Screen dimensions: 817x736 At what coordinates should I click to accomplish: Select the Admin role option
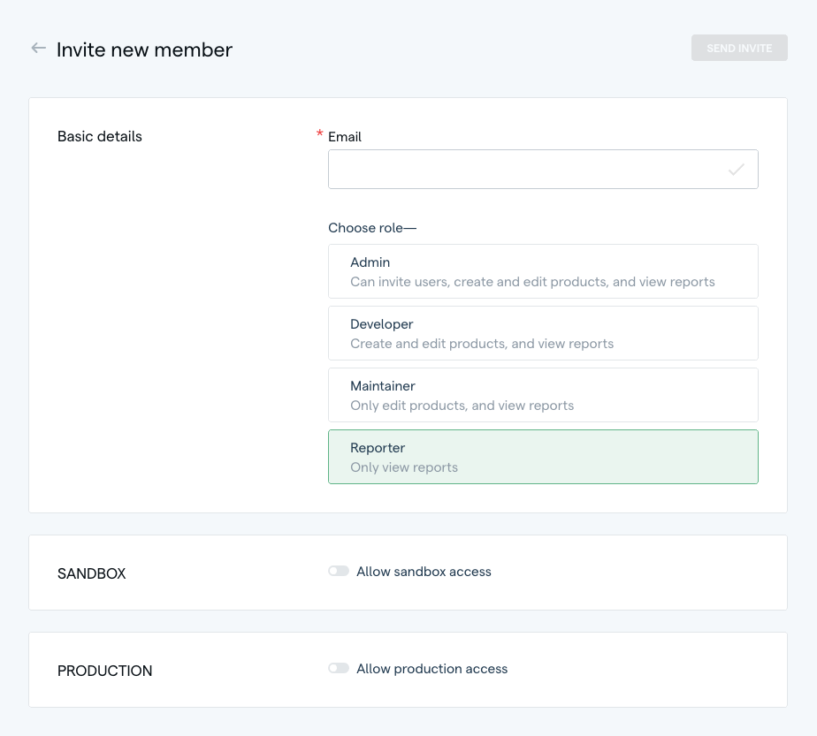point(543,271)
